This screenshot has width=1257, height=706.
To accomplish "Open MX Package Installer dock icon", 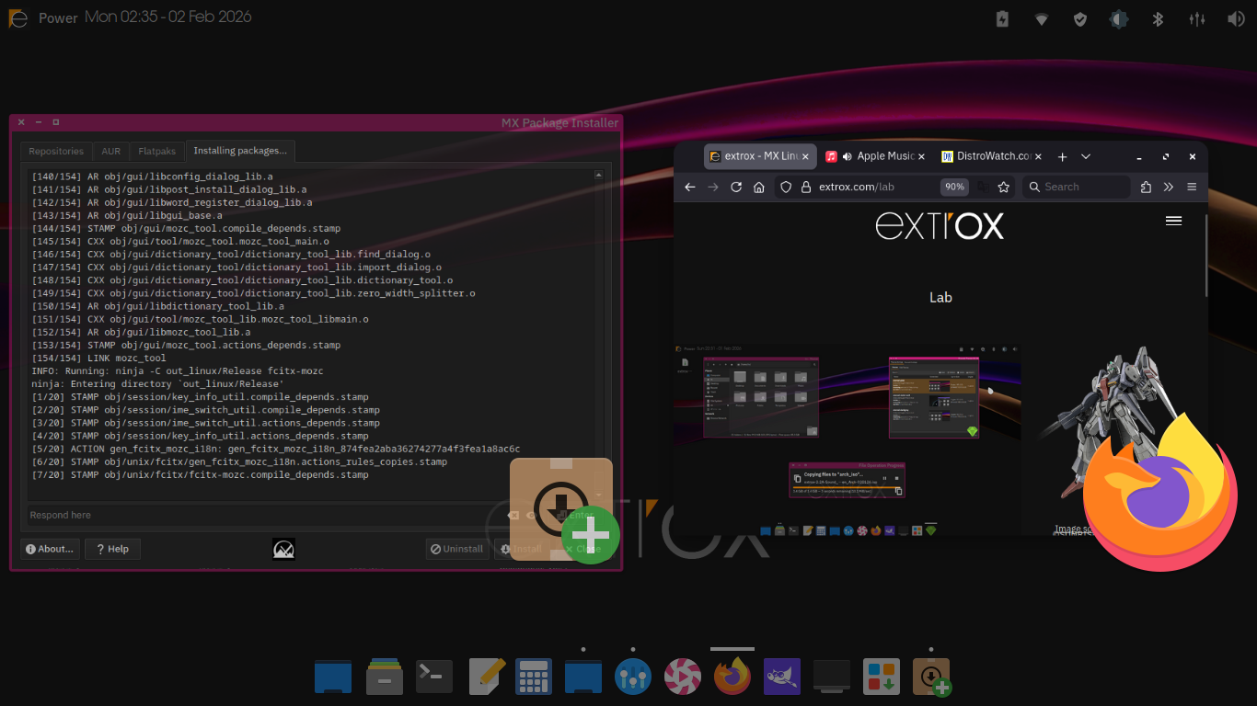I will coord(931,677).
